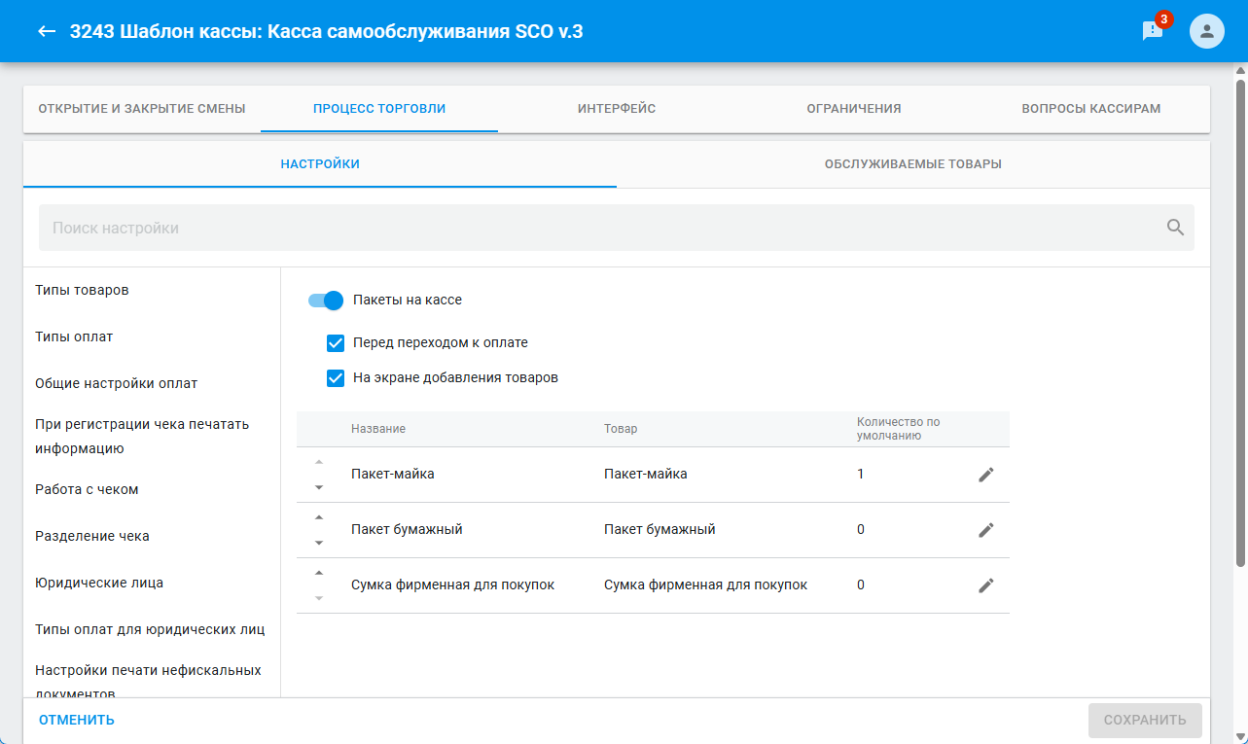Click Количество по умолчанию column header
The image size is (1248, 744).
898,429
